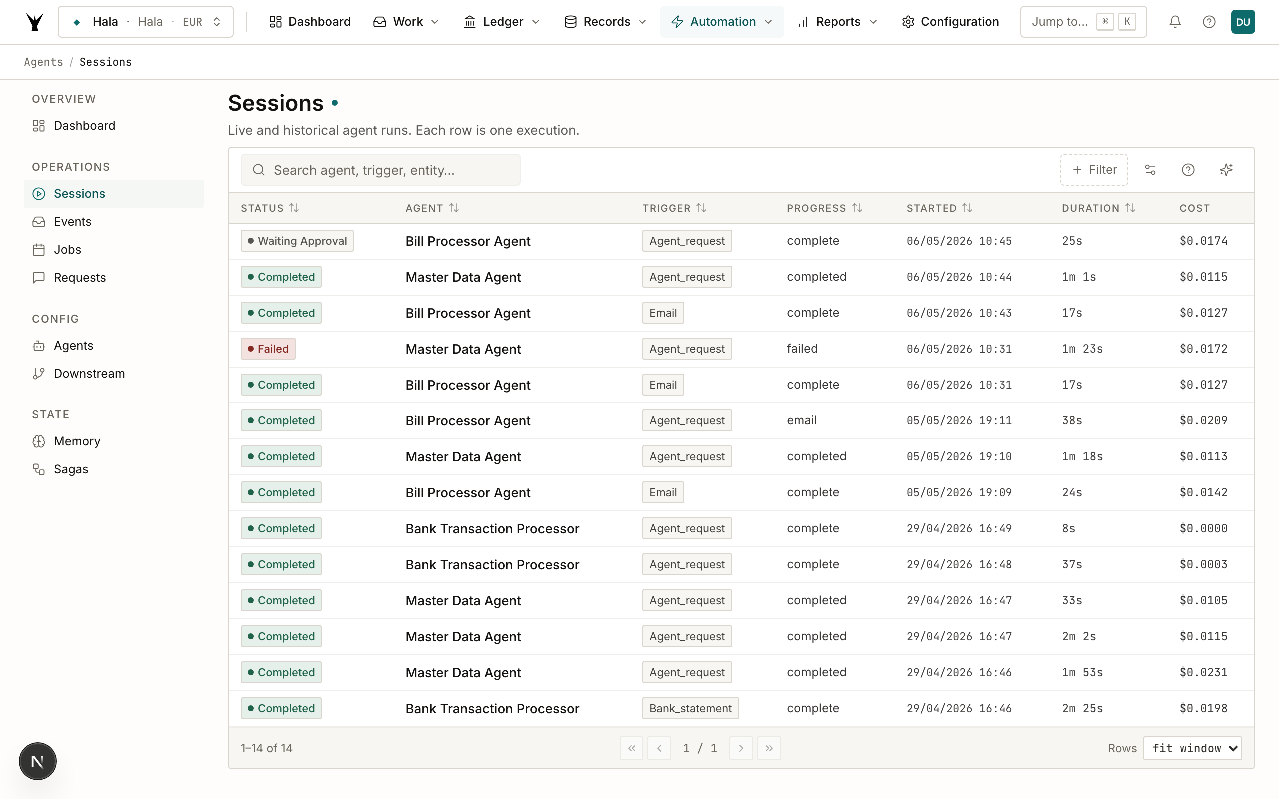This screenshot has width=1279, height=799.
Task: Open Master Data Agent session started 10:44
Action: pyautogui.click(x=741, y=277)
